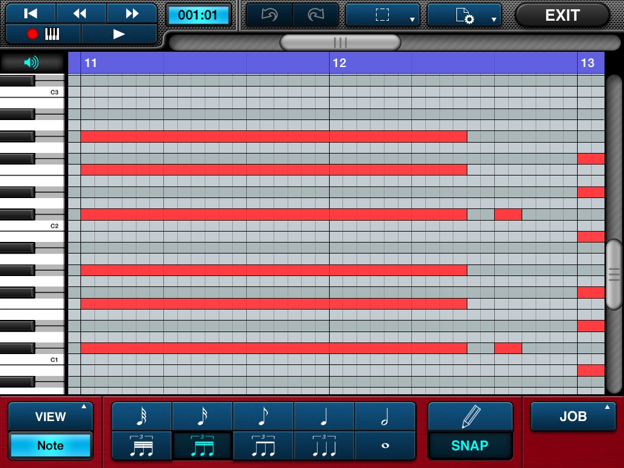The image size is (624, 468).
Task: Select the 8th note triplet length
Action: click(x=263, y=445)
